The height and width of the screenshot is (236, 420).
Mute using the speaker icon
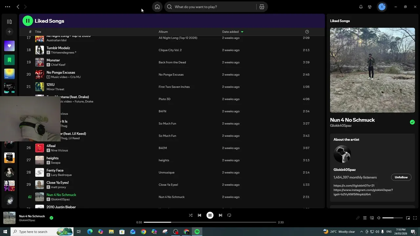click(x=379, y=218)
